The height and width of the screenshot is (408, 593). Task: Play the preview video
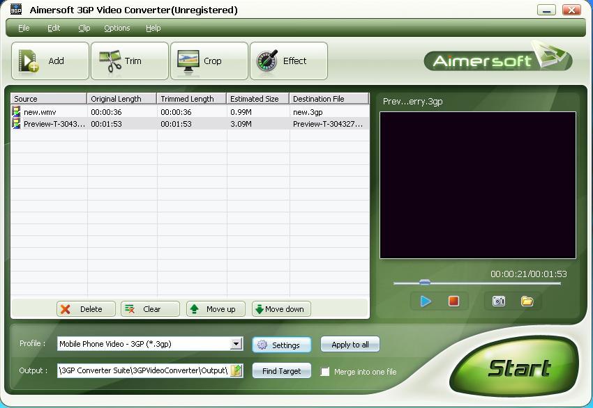[x=426, y=301]
